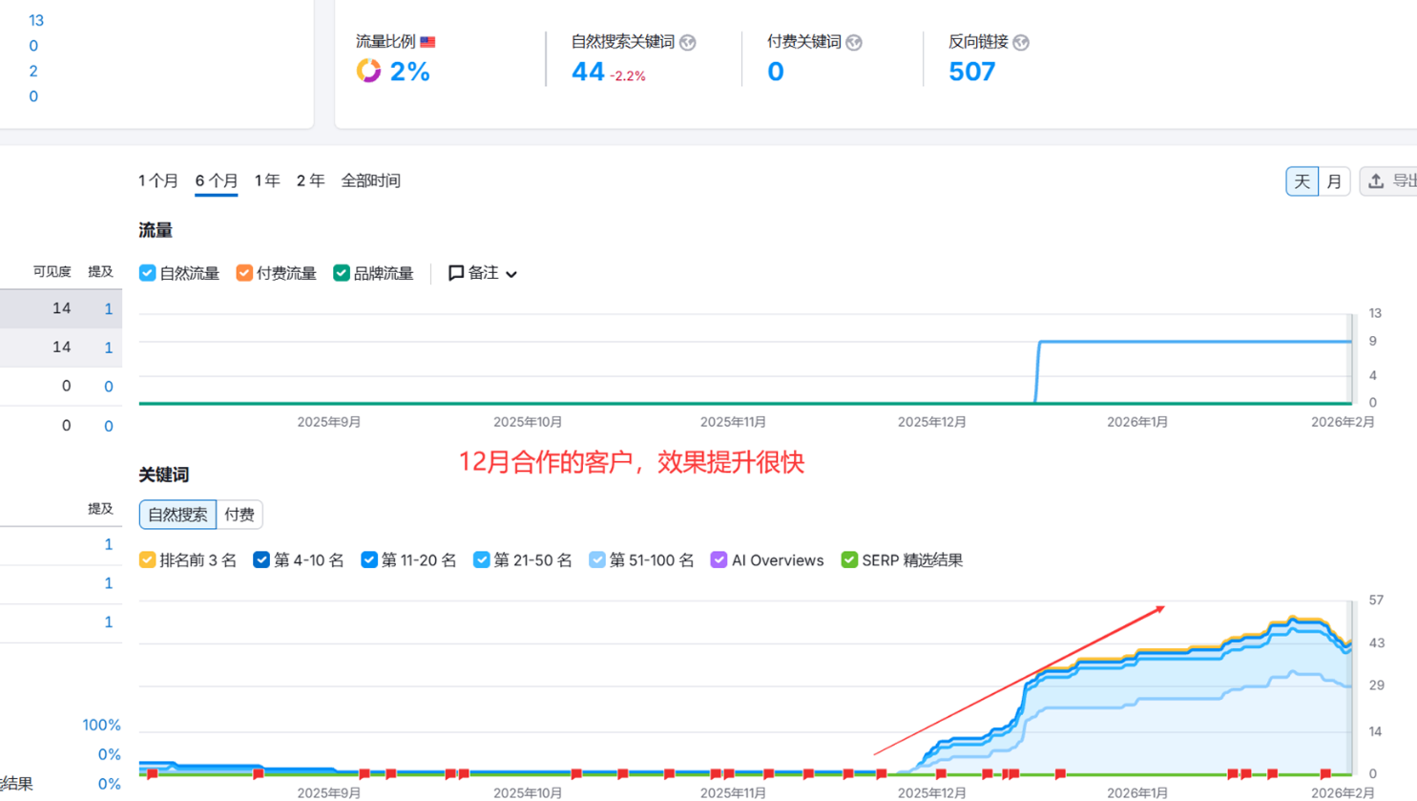Click the export upload icon 导出
The image size is (1417, 801).
tap(1376, 180)
